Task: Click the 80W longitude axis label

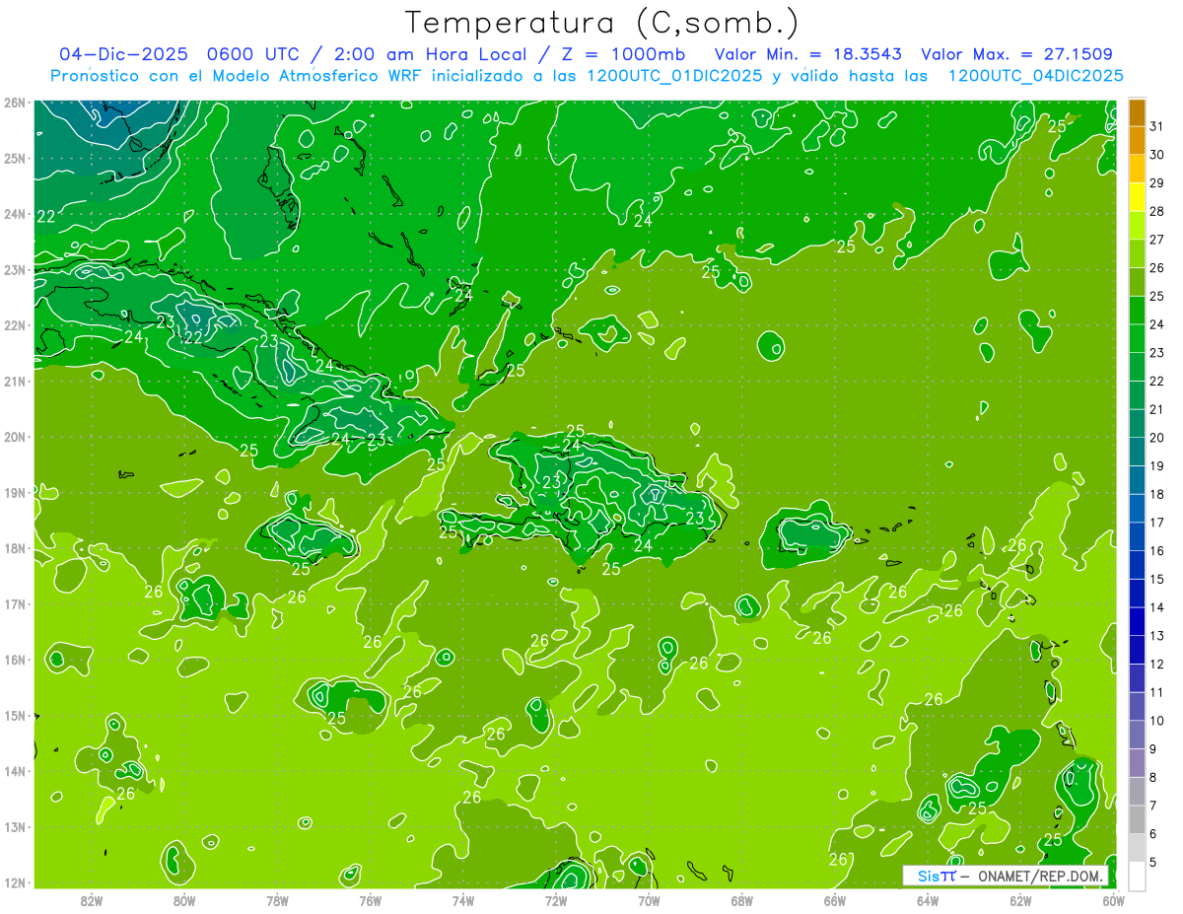Action: [184, 900]
